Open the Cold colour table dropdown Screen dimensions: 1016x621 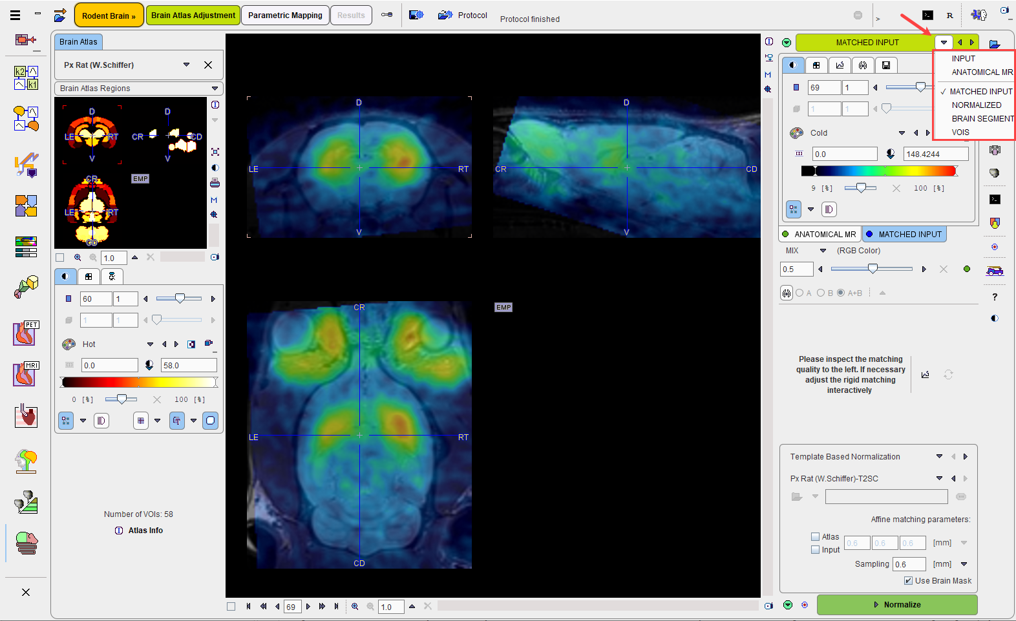tap(902, 133)
